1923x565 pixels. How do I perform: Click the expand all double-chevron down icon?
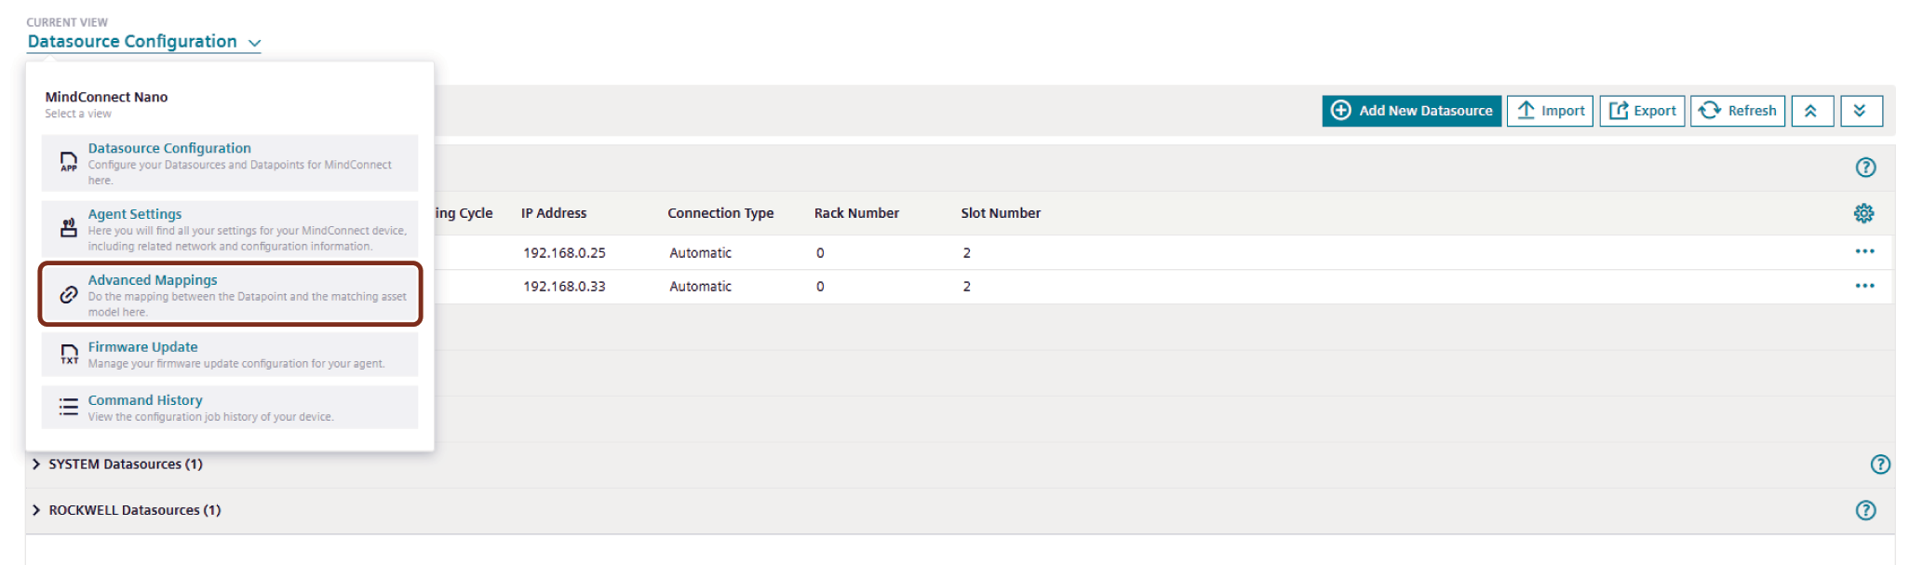(x=1860, y=111)
